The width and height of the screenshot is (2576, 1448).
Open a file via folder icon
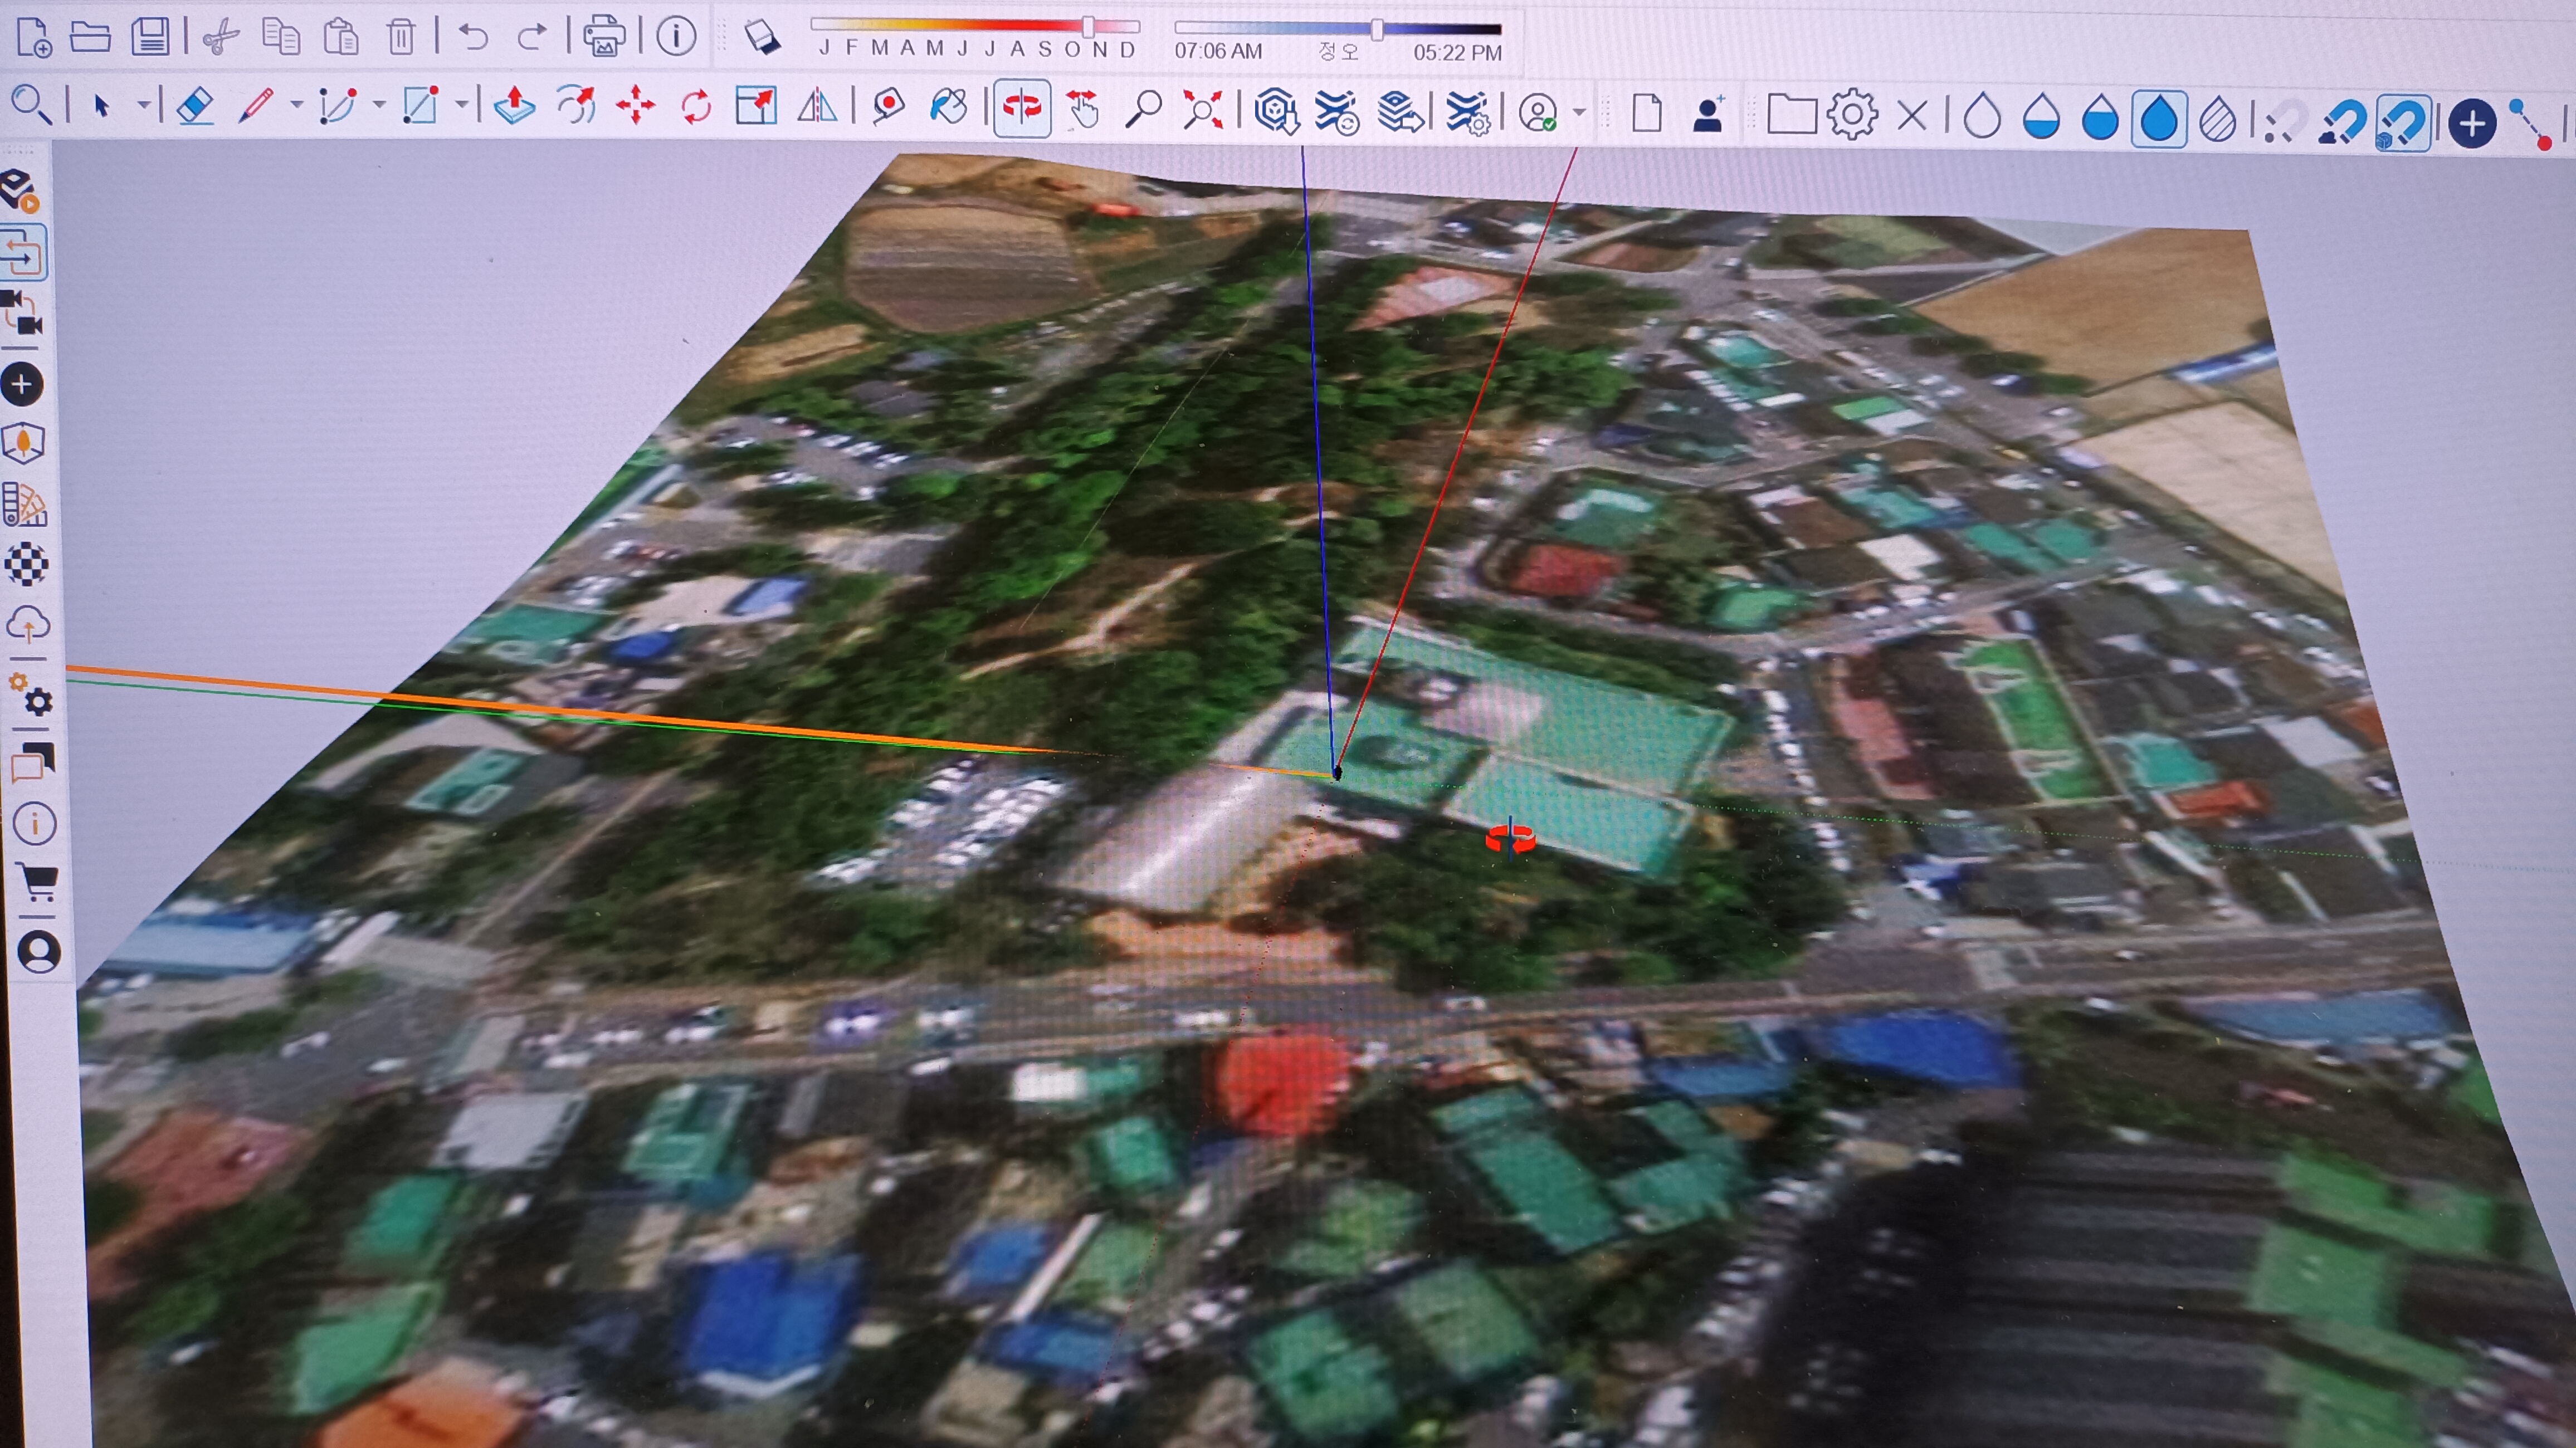coord(90,37)
